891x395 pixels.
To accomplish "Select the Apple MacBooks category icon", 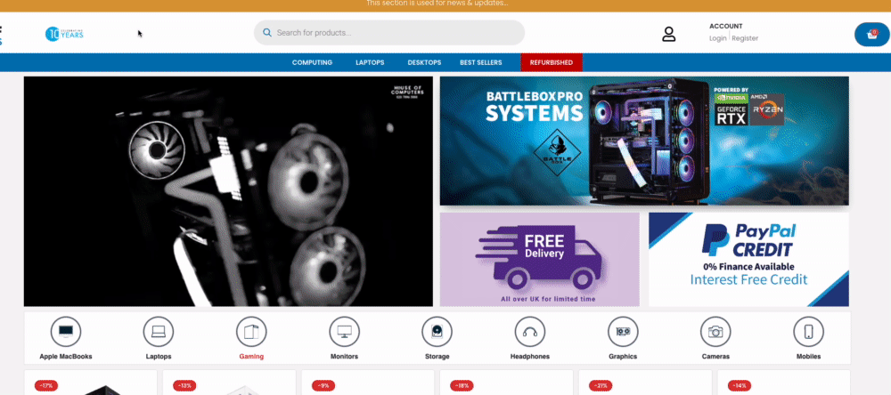I will pos(66,332).
